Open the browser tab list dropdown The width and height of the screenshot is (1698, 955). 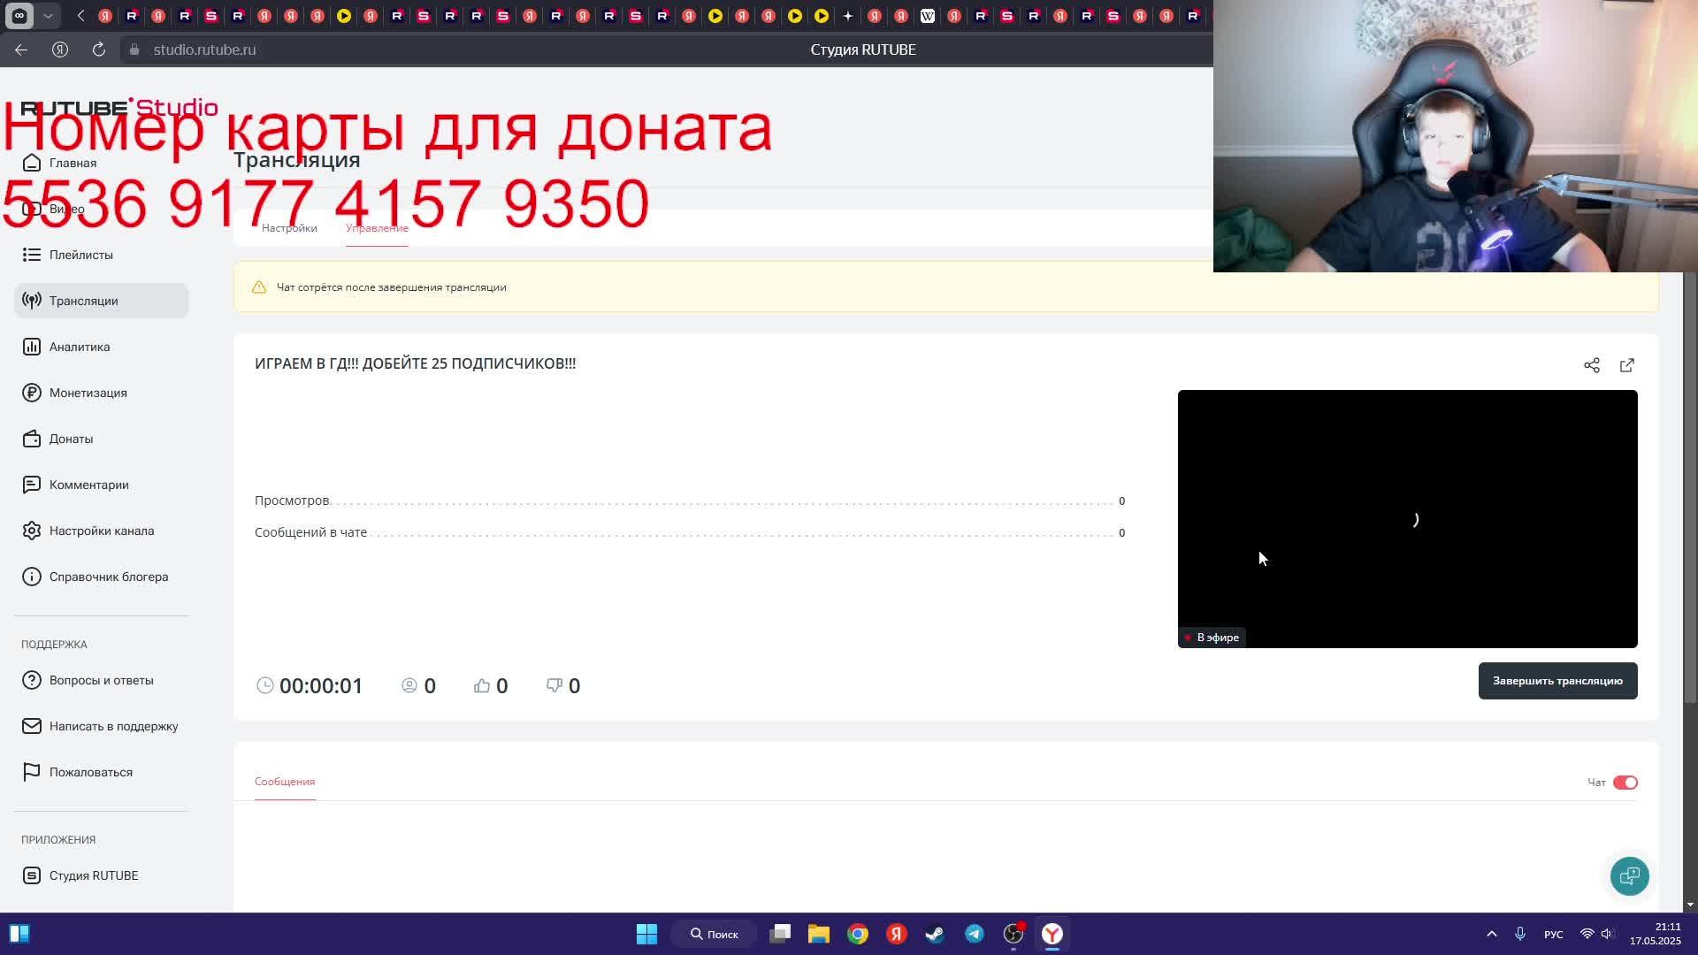pyautogui.click(x=49, y=16)
